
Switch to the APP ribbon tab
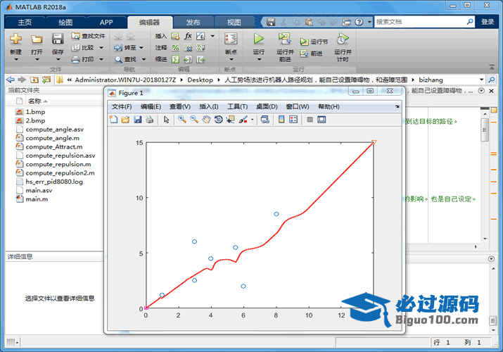tap(106, 22)
